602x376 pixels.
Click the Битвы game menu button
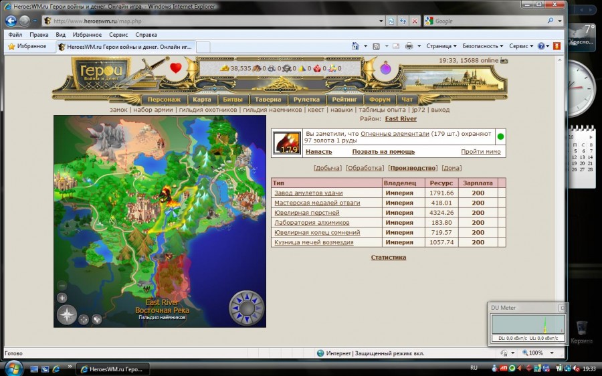pyautogui.click(x=233, y=100)
